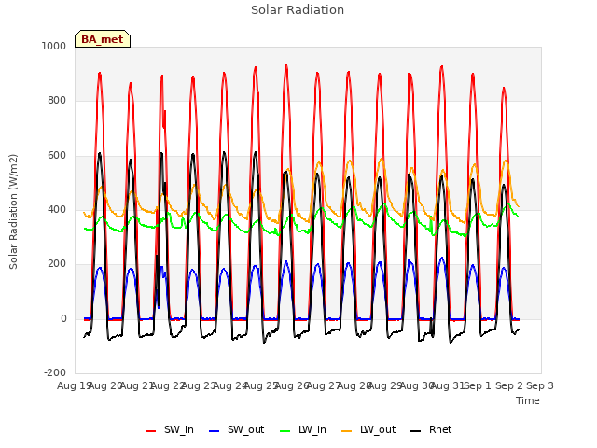Toggle the LW_in legend entry

tap(303, 429)
